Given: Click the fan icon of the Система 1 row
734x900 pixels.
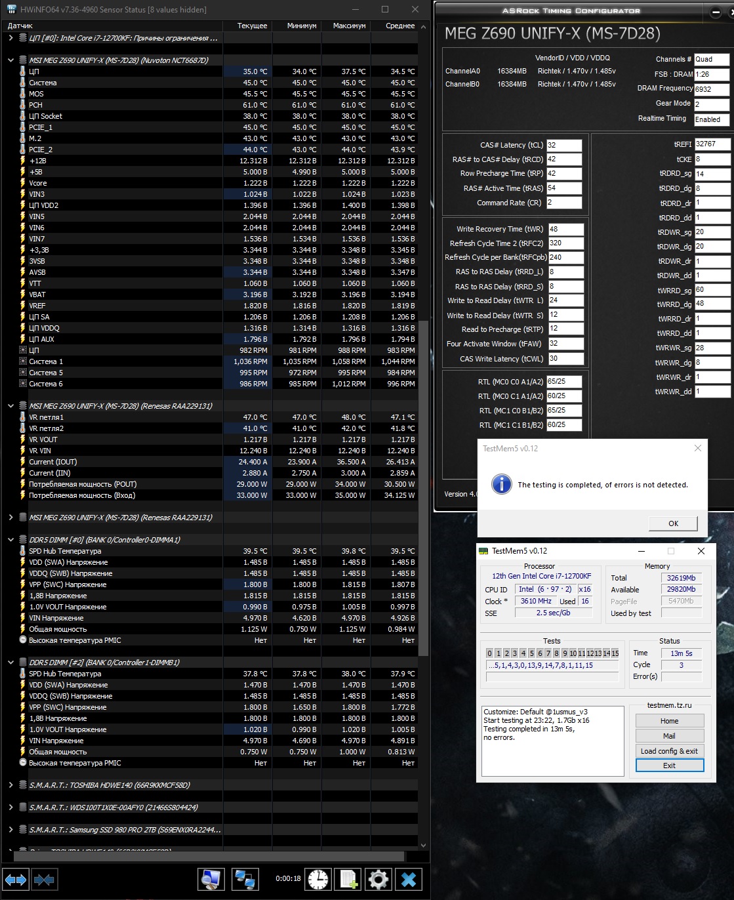Looking at the screenshot, I should point(23,361).
